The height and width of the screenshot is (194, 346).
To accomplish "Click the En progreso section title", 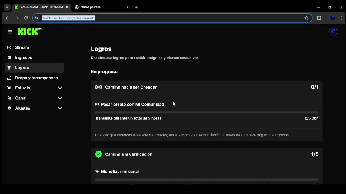I will tap(104, 72).
